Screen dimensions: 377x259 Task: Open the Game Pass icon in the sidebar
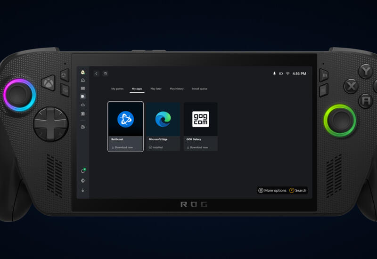(83, 88)
